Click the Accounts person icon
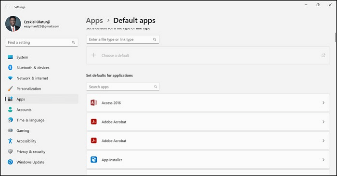Image resolution: width=337 pixels, height=176 pixels. point(10,110)
